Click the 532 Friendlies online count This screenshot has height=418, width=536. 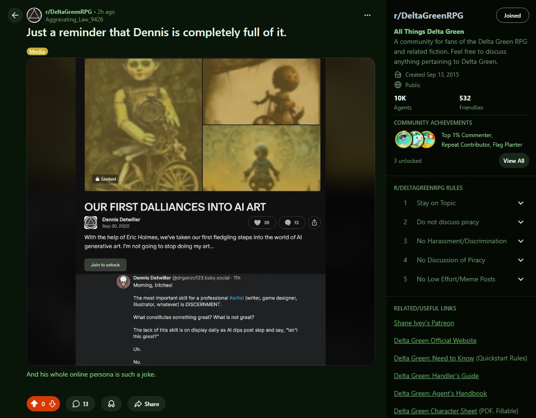point(471,102)
